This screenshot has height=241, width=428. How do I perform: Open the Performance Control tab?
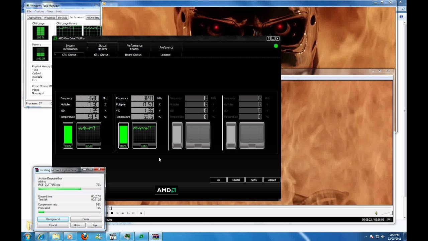[134, 47]
